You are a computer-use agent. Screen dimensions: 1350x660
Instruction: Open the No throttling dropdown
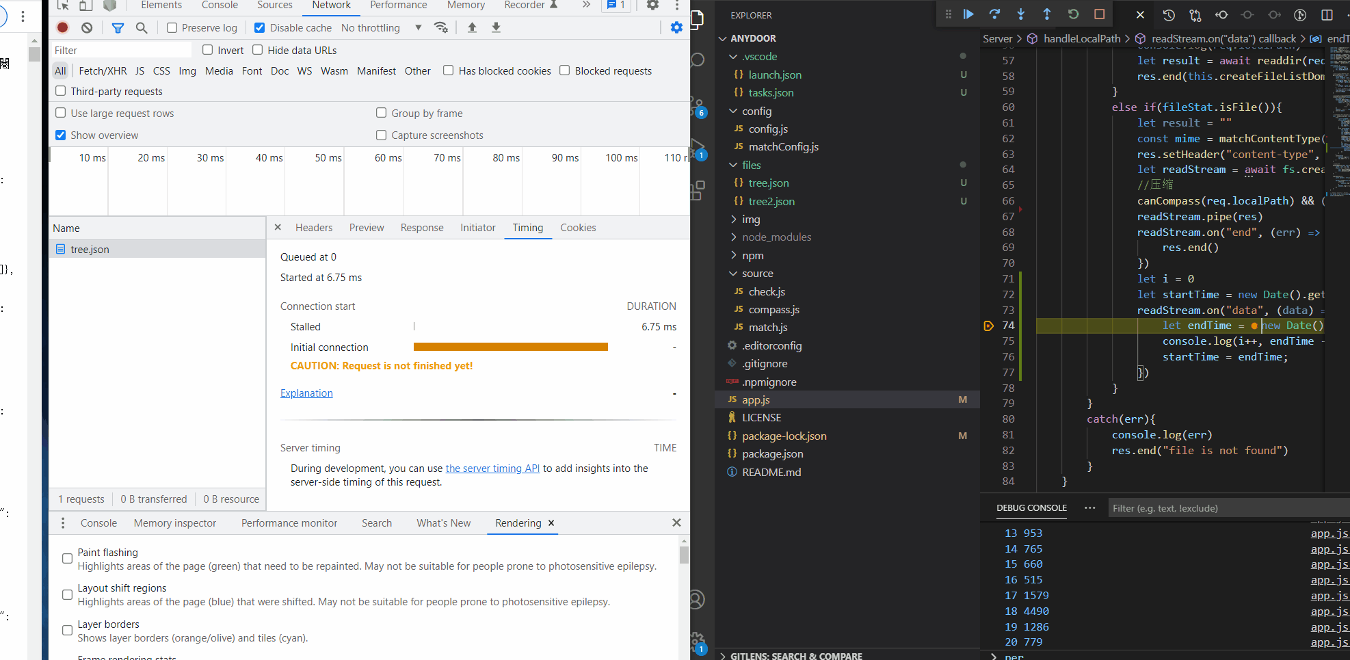(382, 28)
